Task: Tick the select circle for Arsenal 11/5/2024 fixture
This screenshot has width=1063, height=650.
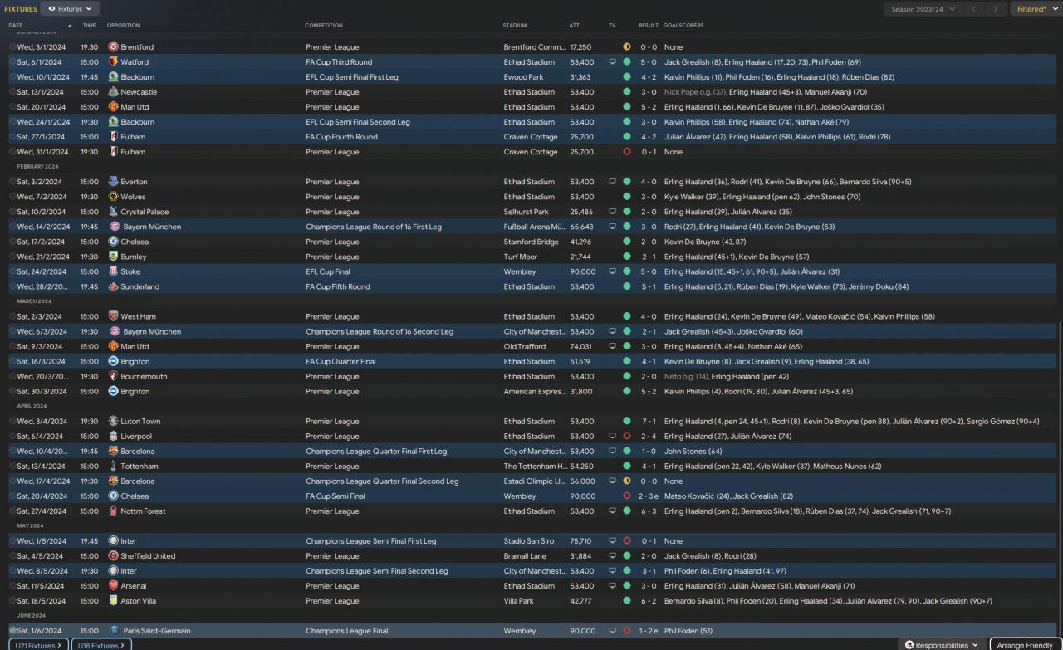Action: [12, 585]
